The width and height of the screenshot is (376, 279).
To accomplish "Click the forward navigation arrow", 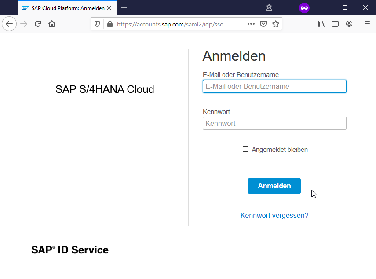I will coord(24,24).
